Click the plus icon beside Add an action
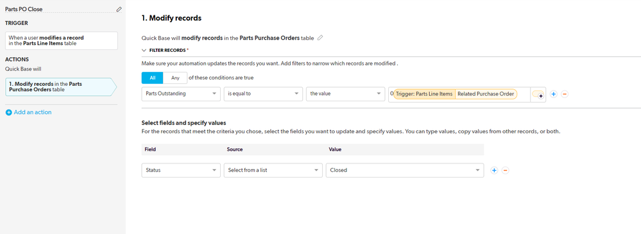 pos(8,112)
